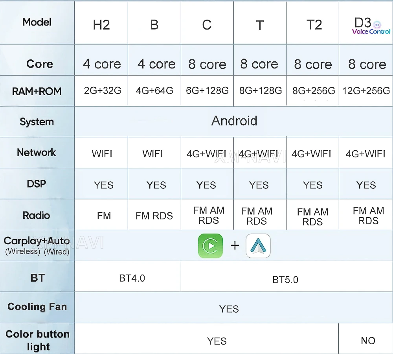Viewport: 393px width, 354px height.
Task: Click the Voice Control text label
Action: click(x=371, y=31)
